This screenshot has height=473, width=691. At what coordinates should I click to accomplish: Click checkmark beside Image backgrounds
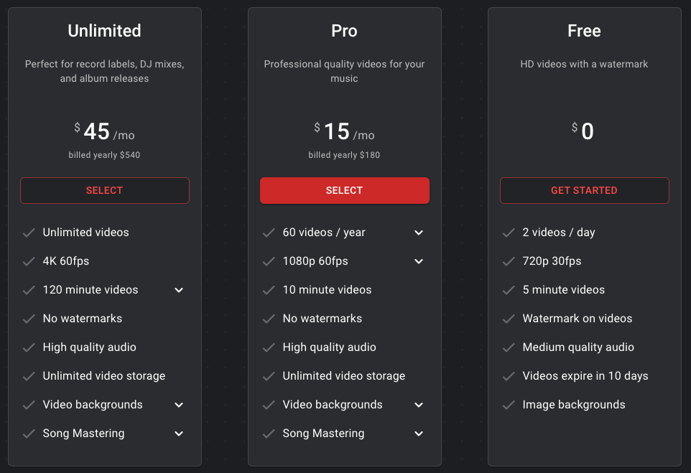[x=509, y=405]
